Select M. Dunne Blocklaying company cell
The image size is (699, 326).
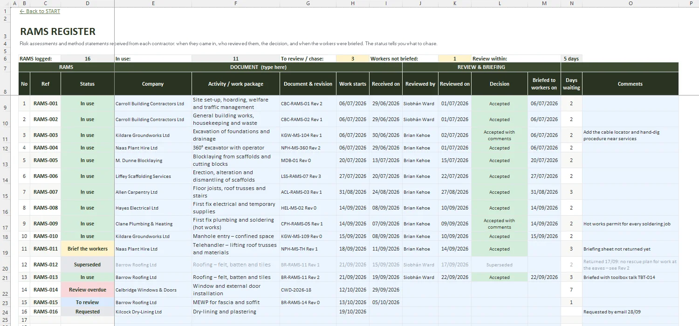point(153,160)
